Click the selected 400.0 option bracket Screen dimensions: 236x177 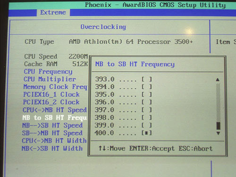point(147,133)
